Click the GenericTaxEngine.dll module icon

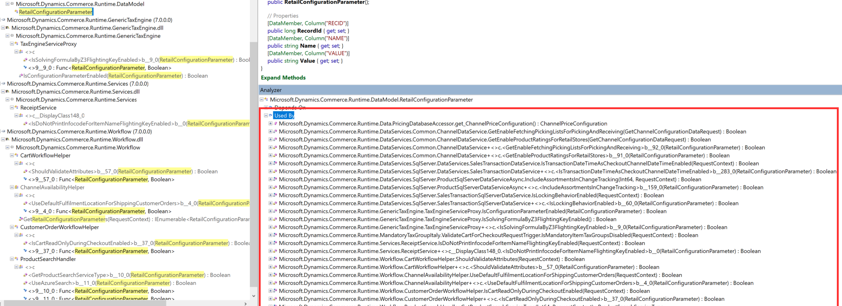[8, 28]
